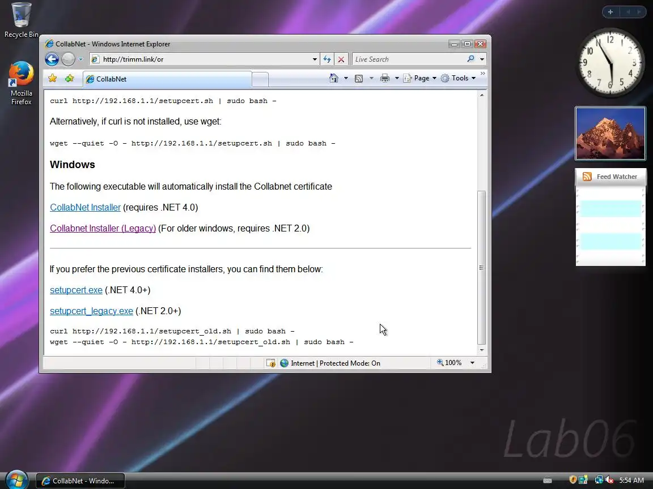Click the magnifying glass search icon
Screen dimensions: 653x489
coord(470,59)
